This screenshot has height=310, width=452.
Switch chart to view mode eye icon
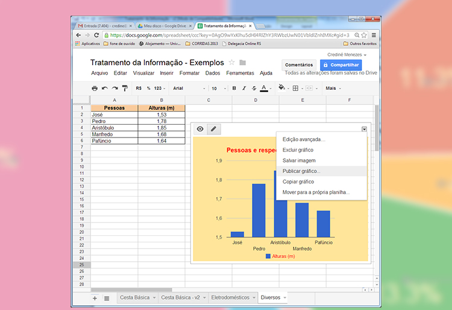tap(200, 129)
